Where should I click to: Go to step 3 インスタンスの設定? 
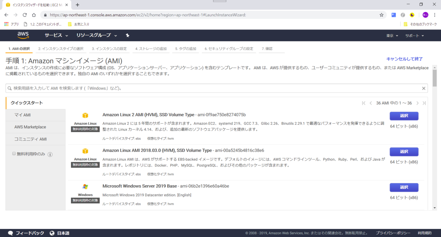click(x=109, y=49)
